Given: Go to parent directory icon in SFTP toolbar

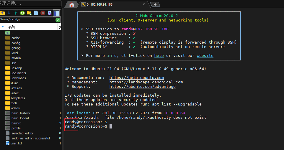Looking at the screenshot, I should 2,13.
